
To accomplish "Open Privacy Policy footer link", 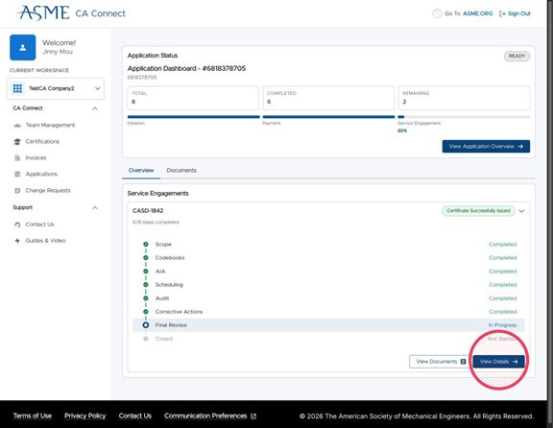I will [85, 416].
